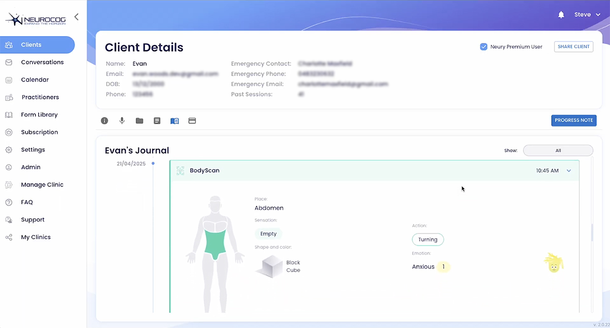Click the Progress Note button
Image resolution: width=610 pixels, height=328 pixels.
point(573,120)
